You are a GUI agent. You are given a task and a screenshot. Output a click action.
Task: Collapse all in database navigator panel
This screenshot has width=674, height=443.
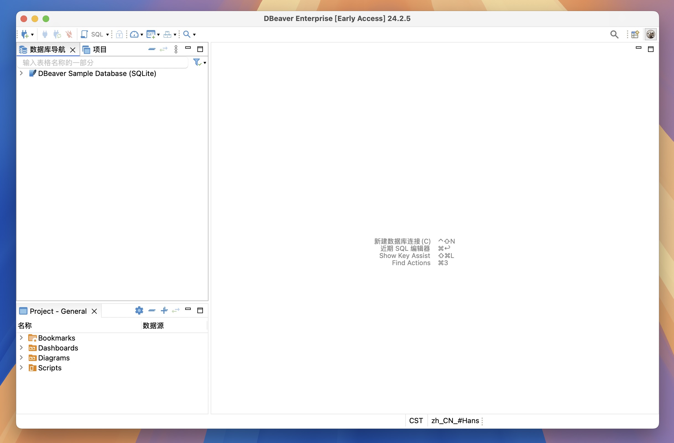[x=152, y=49]
